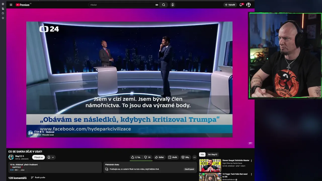Like the video with thumbs up
Image resolution: width=322 pixels, height=181 pixels.
(136, 157)
